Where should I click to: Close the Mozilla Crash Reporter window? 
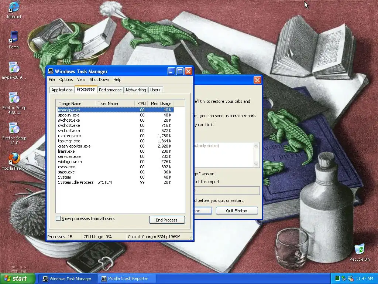pos(257,80)
